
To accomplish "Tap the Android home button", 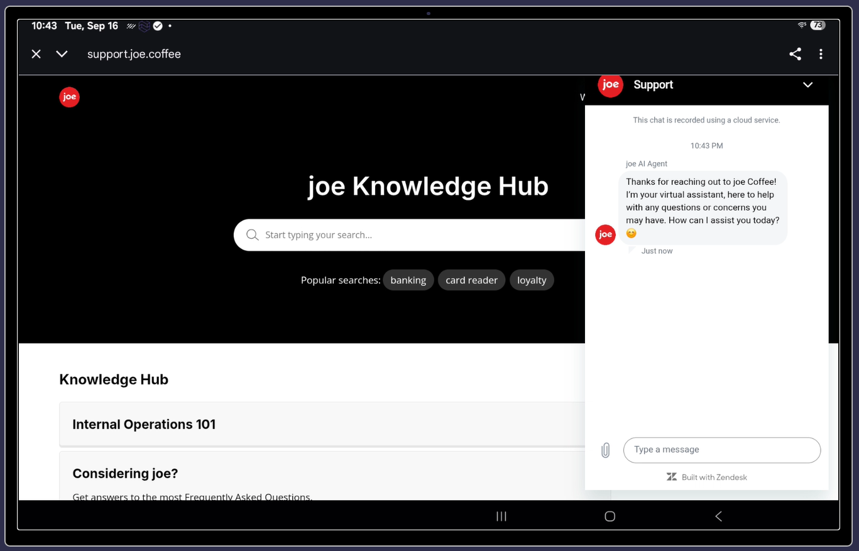I will (x=610, y=516).
